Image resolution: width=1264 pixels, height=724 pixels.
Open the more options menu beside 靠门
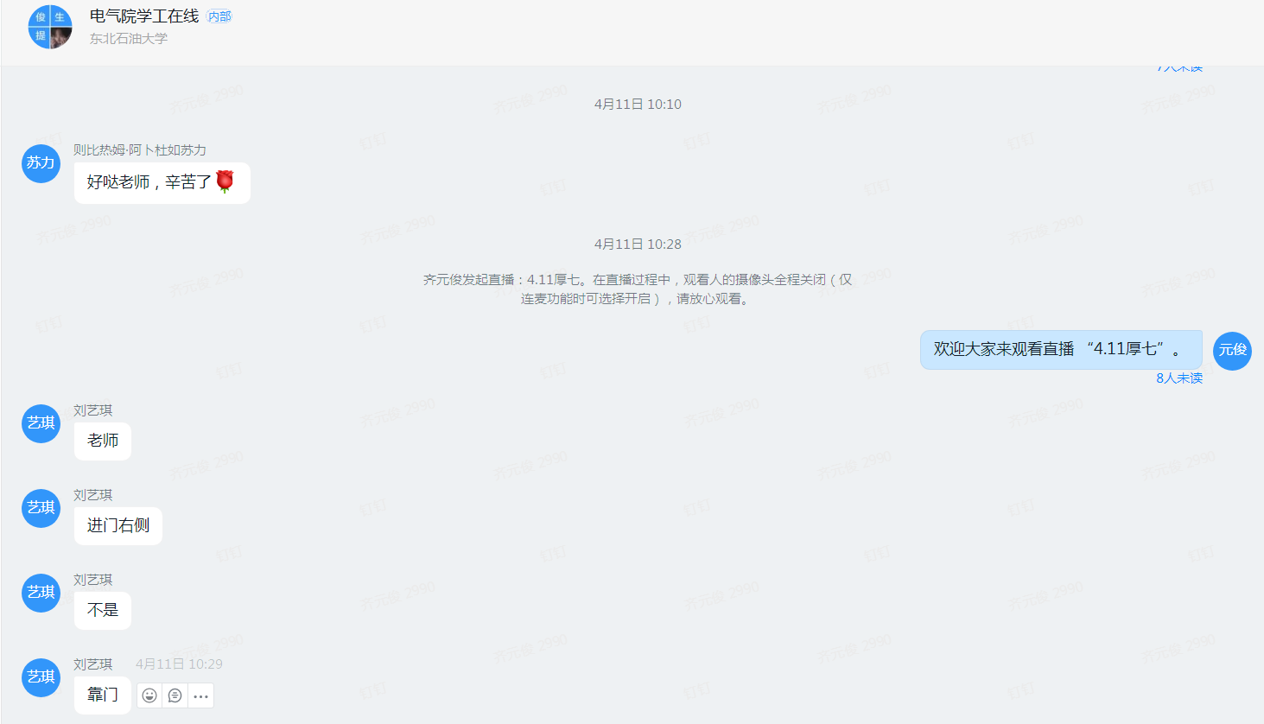200,695
